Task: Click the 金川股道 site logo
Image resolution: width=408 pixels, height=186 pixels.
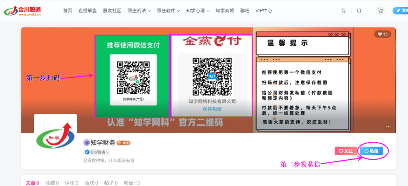Action: point(23,11)
